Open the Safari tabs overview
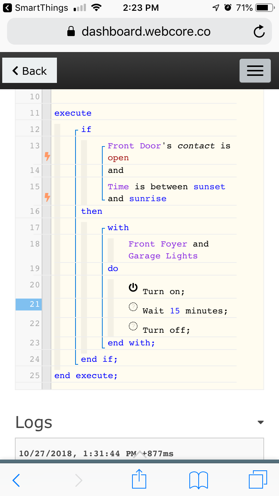Viewport: 279px width, 496px height. [x=258, y=480]
